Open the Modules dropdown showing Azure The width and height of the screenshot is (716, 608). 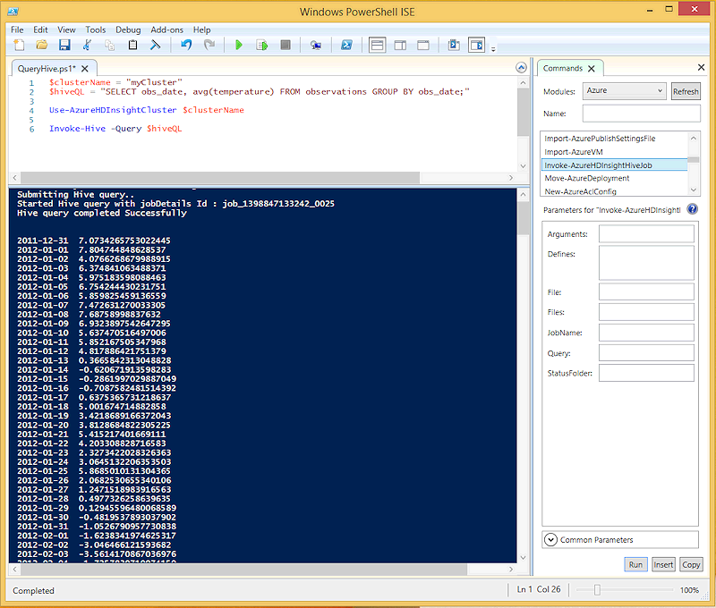[624, 91]
